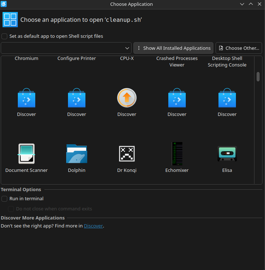Select the Dr Konqi app icon
The width and height of the screenshot is (265, 270).
(x=127, y=154)
